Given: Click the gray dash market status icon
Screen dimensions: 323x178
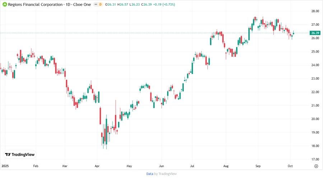Looking at the screenshot, I should point(95,4).
